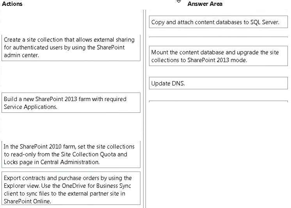Click 'SharePoint 2013 mode' text in answer box
Viewport: 291px width, 208px height.
coord(217,60)
